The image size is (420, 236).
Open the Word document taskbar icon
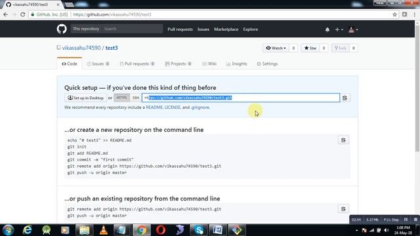point(218,230)
